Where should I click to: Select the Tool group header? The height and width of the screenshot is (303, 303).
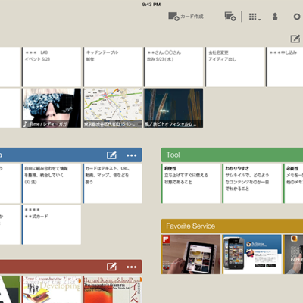click(232, 155)
